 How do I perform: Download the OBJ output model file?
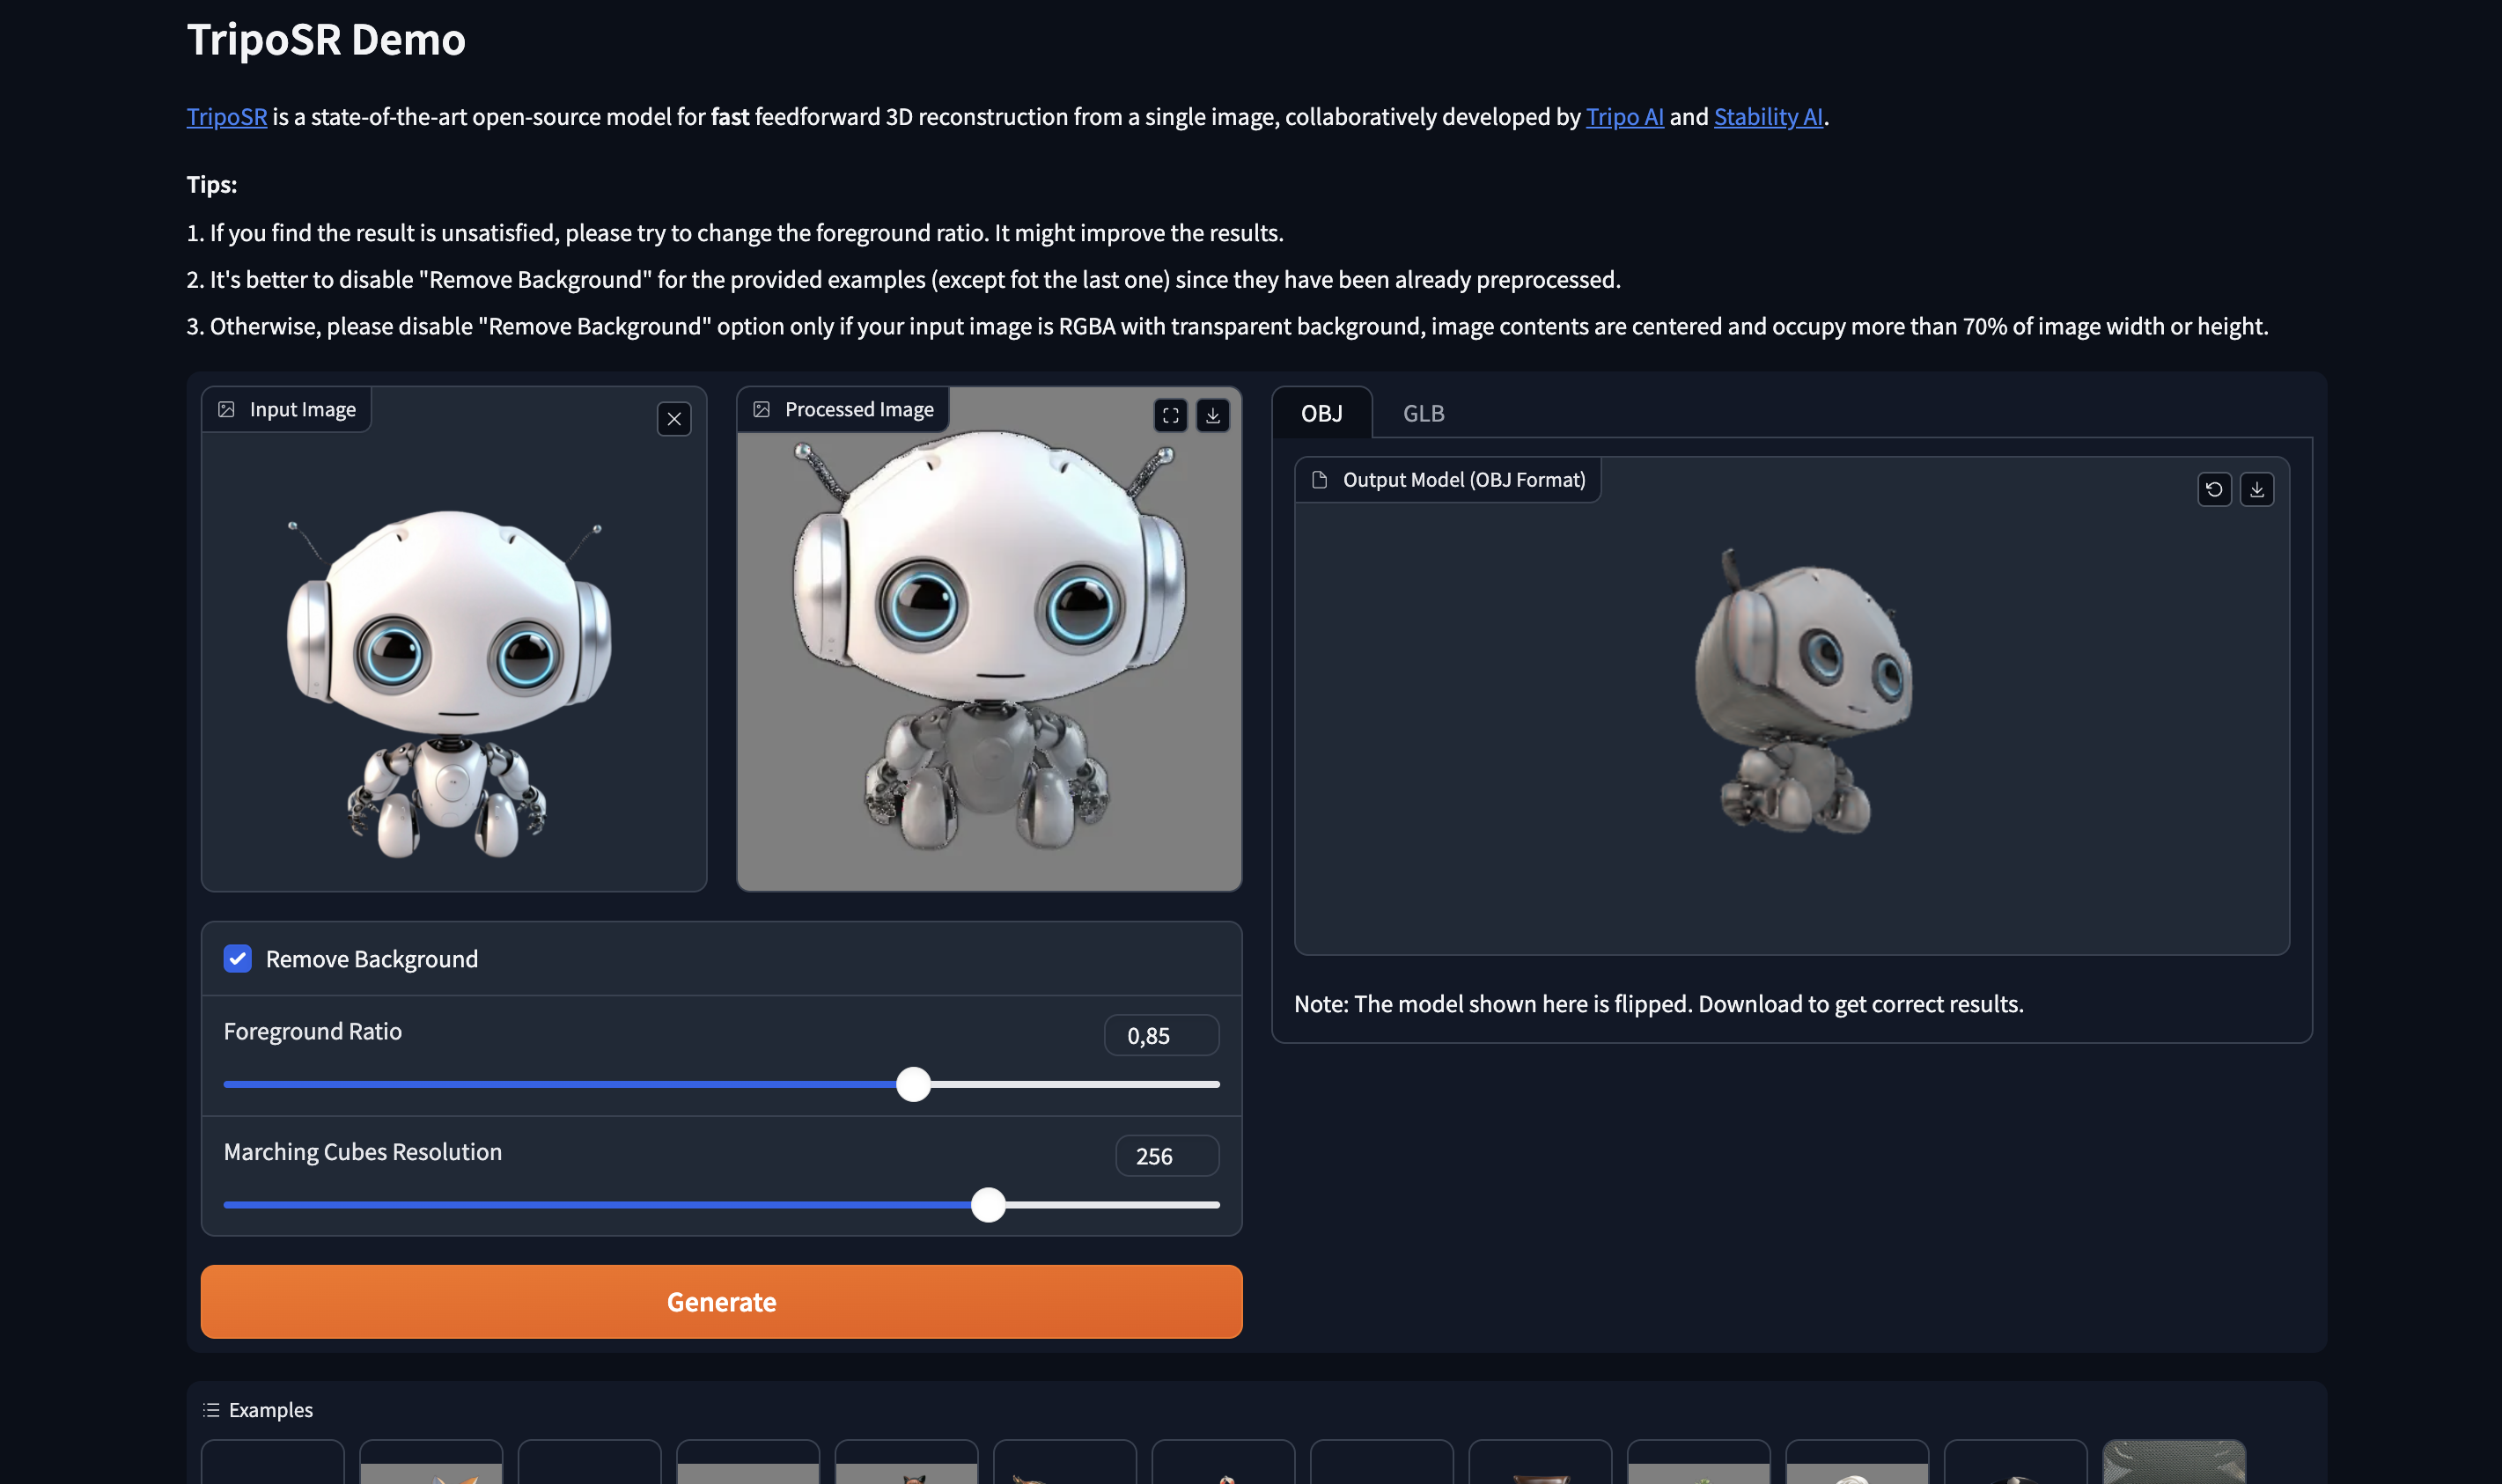(x=2257, y=489)
